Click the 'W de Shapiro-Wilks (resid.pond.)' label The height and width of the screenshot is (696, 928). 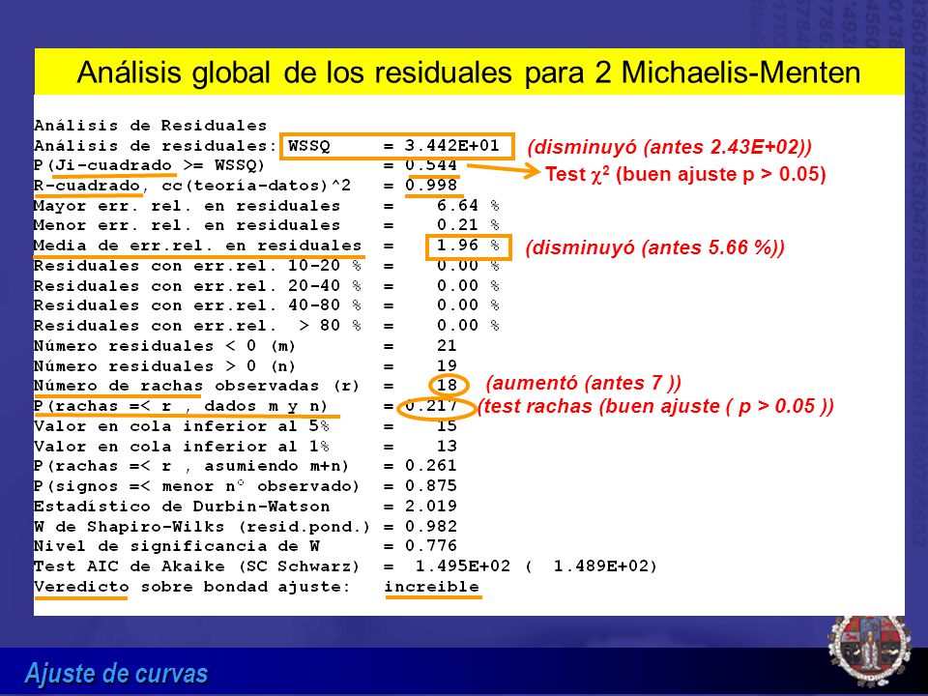tap(202, 527)
